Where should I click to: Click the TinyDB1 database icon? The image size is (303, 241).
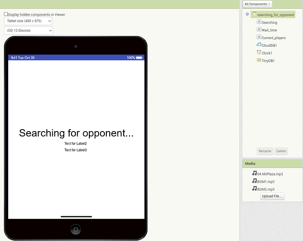click(259, 60)
